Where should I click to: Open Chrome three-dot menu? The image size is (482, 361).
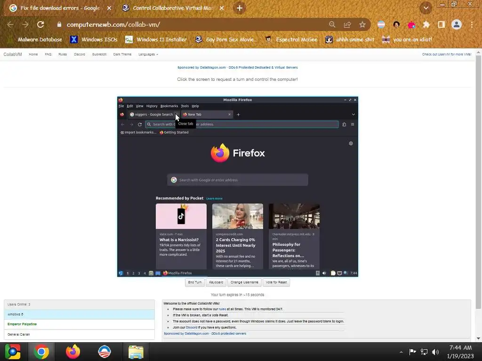tap(472, 24)
